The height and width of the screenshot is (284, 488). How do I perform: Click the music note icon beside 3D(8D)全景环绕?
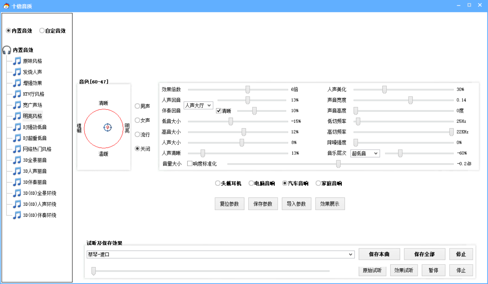click(17, 193)
